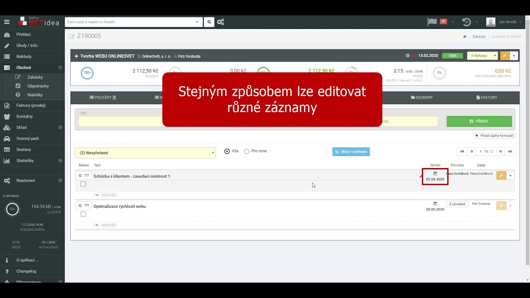Image resolution: width=530 pixels, height=298 pixels.
Task: Open dropdown arrow for Optimalizace task actions
Action: click(511, 206)
